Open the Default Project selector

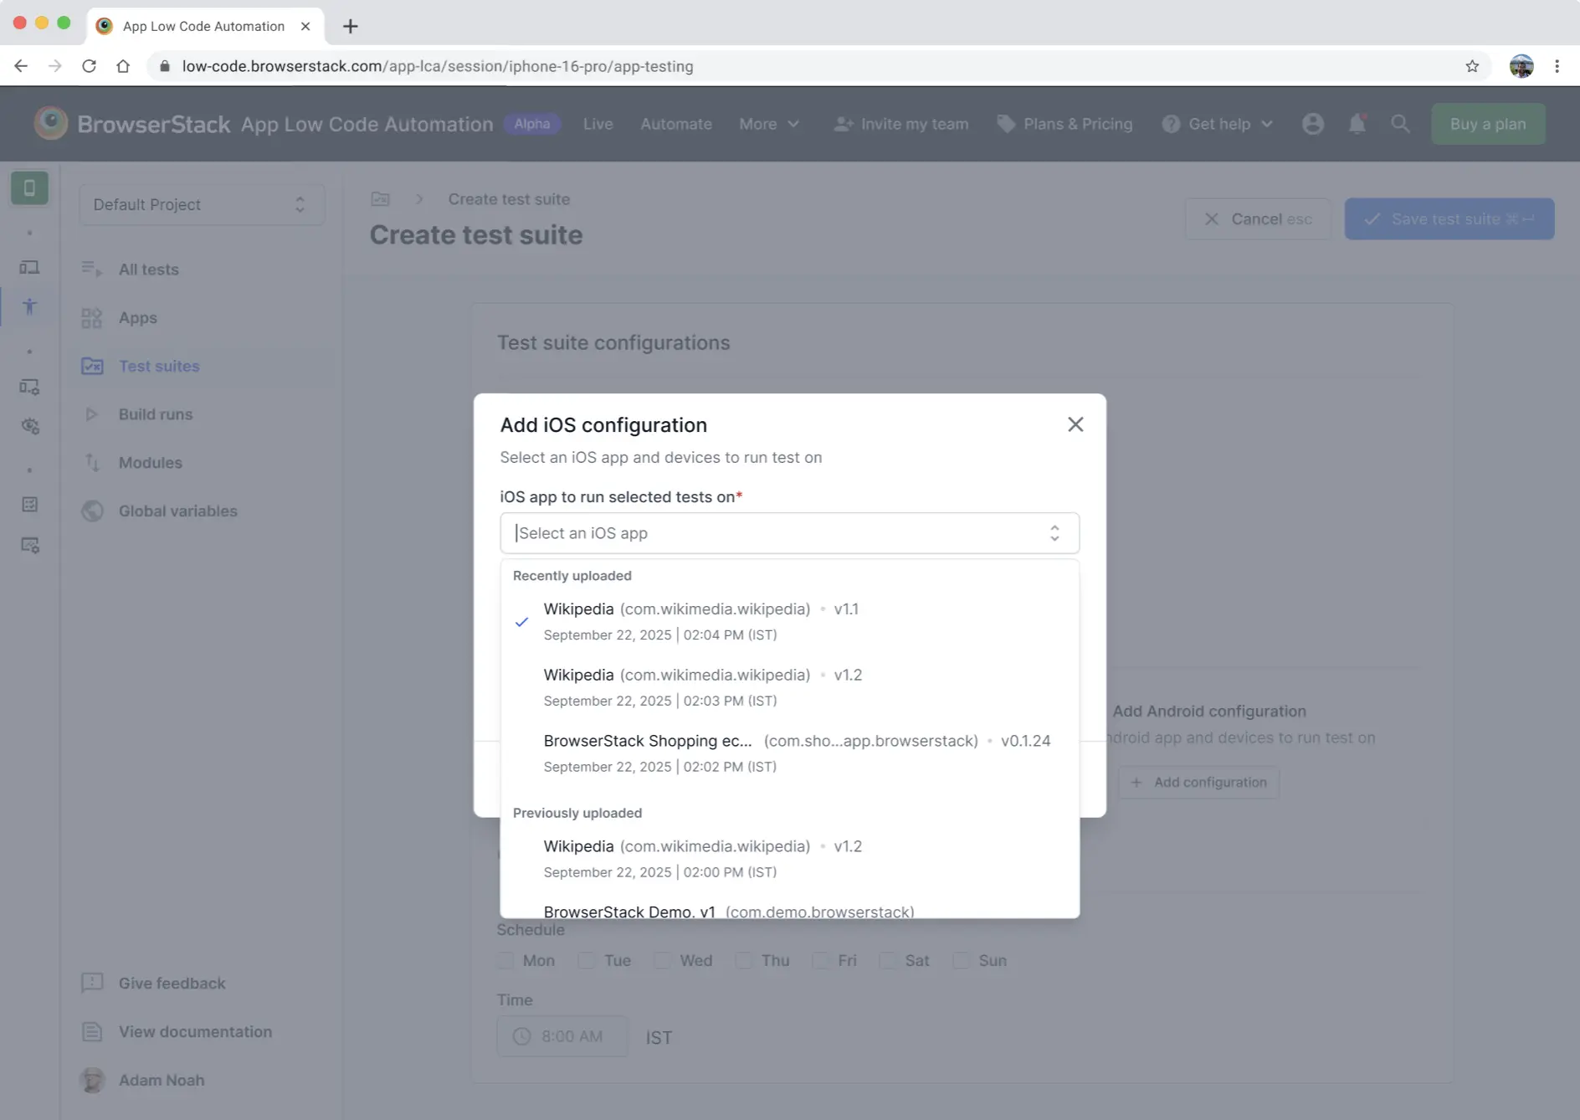201,204
